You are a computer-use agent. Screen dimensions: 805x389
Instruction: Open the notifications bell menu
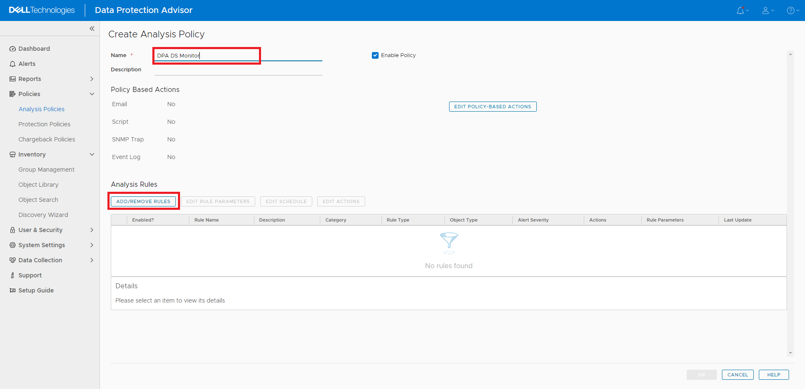[x=742, y=10]
